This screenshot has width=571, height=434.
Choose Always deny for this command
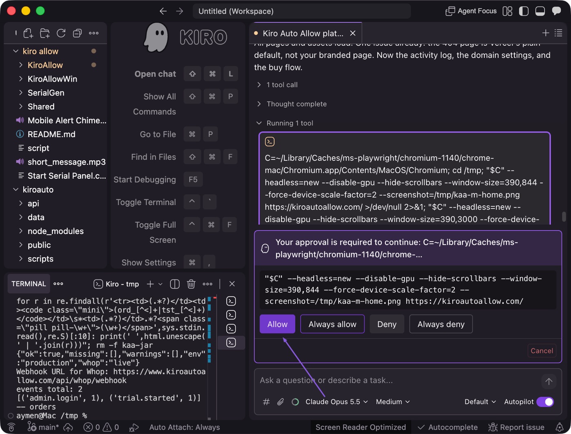click(441, 324)
